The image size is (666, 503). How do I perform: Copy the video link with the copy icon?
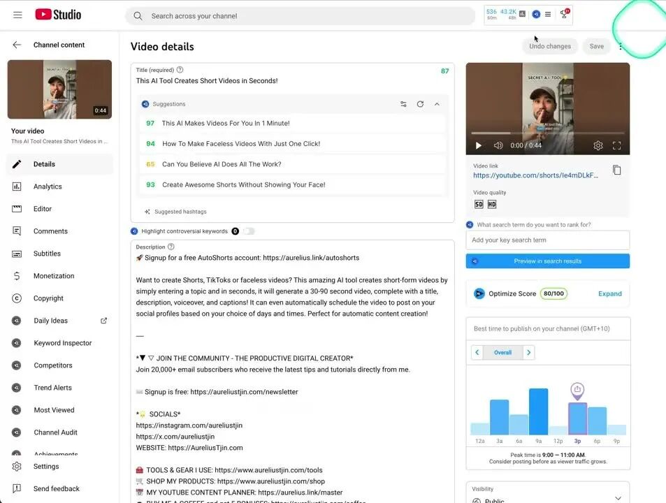[x=616, y=170]
